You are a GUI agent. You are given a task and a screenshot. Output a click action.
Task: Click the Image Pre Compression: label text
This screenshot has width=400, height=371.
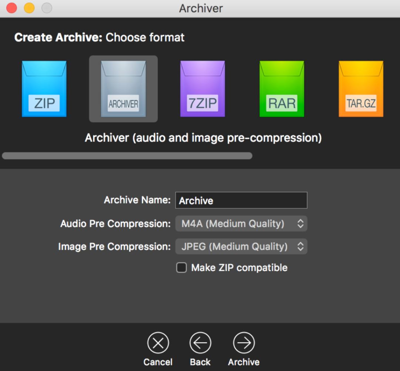(x=114, y=247)
